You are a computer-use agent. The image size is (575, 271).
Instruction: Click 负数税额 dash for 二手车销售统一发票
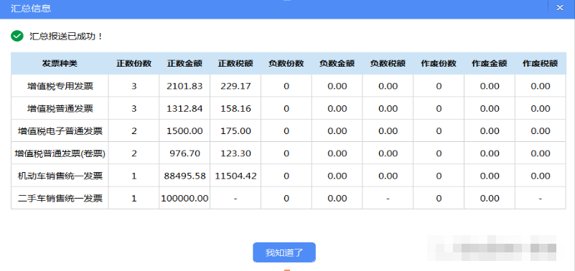[x=388, y=199]
